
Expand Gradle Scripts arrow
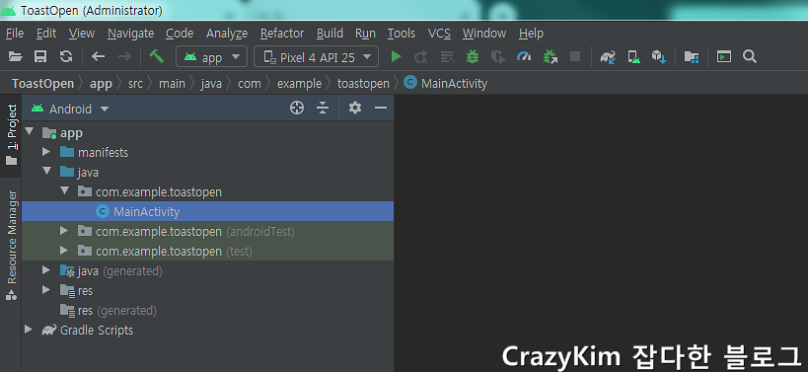(29, 330)
